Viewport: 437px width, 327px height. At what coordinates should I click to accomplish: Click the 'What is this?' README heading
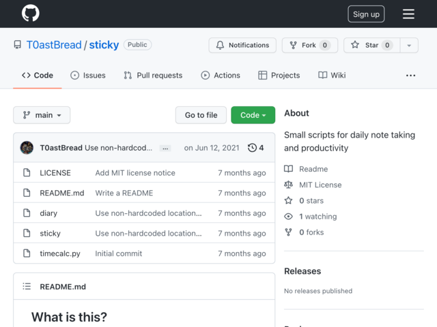pyautogui.click(x=69, y=317)
